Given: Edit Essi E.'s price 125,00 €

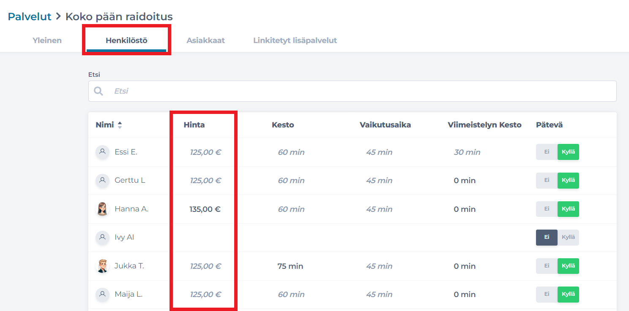Looking at the screenshot, I should click(x=205, y=152).
